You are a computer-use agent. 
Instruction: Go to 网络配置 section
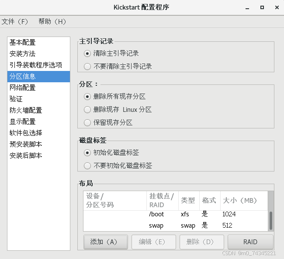click(38, 88)
